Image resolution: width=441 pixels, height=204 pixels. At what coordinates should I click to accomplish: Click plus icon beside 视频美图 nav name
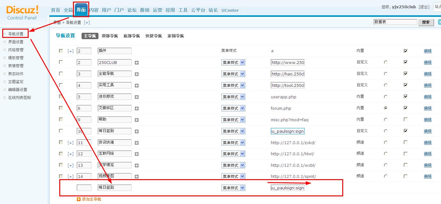137,177
